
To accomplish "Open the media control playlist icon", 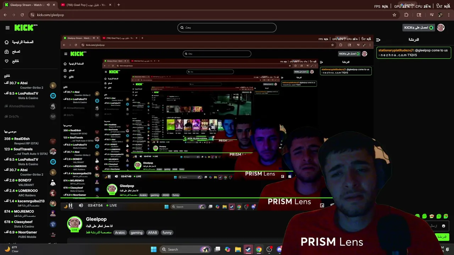I will click(x=432, y=15).
